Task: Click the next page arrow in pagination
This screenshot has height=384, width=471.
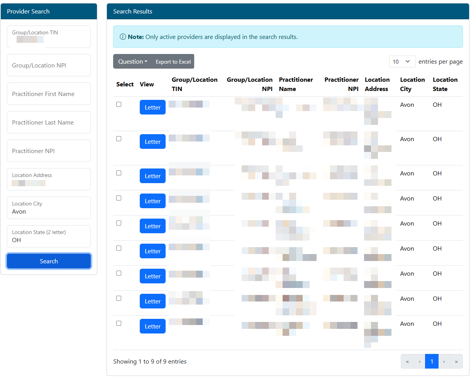Action: pos(444,361)
